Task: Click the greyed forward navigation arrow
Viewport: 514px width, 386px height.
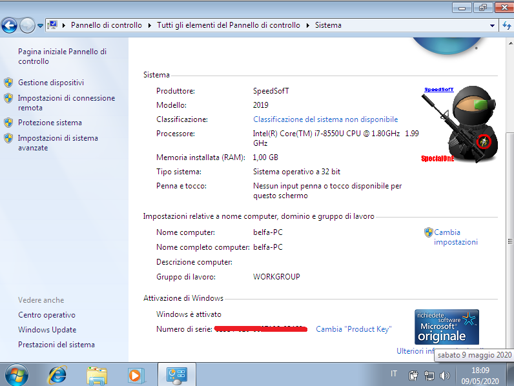Action: click(x=27, y=25)
